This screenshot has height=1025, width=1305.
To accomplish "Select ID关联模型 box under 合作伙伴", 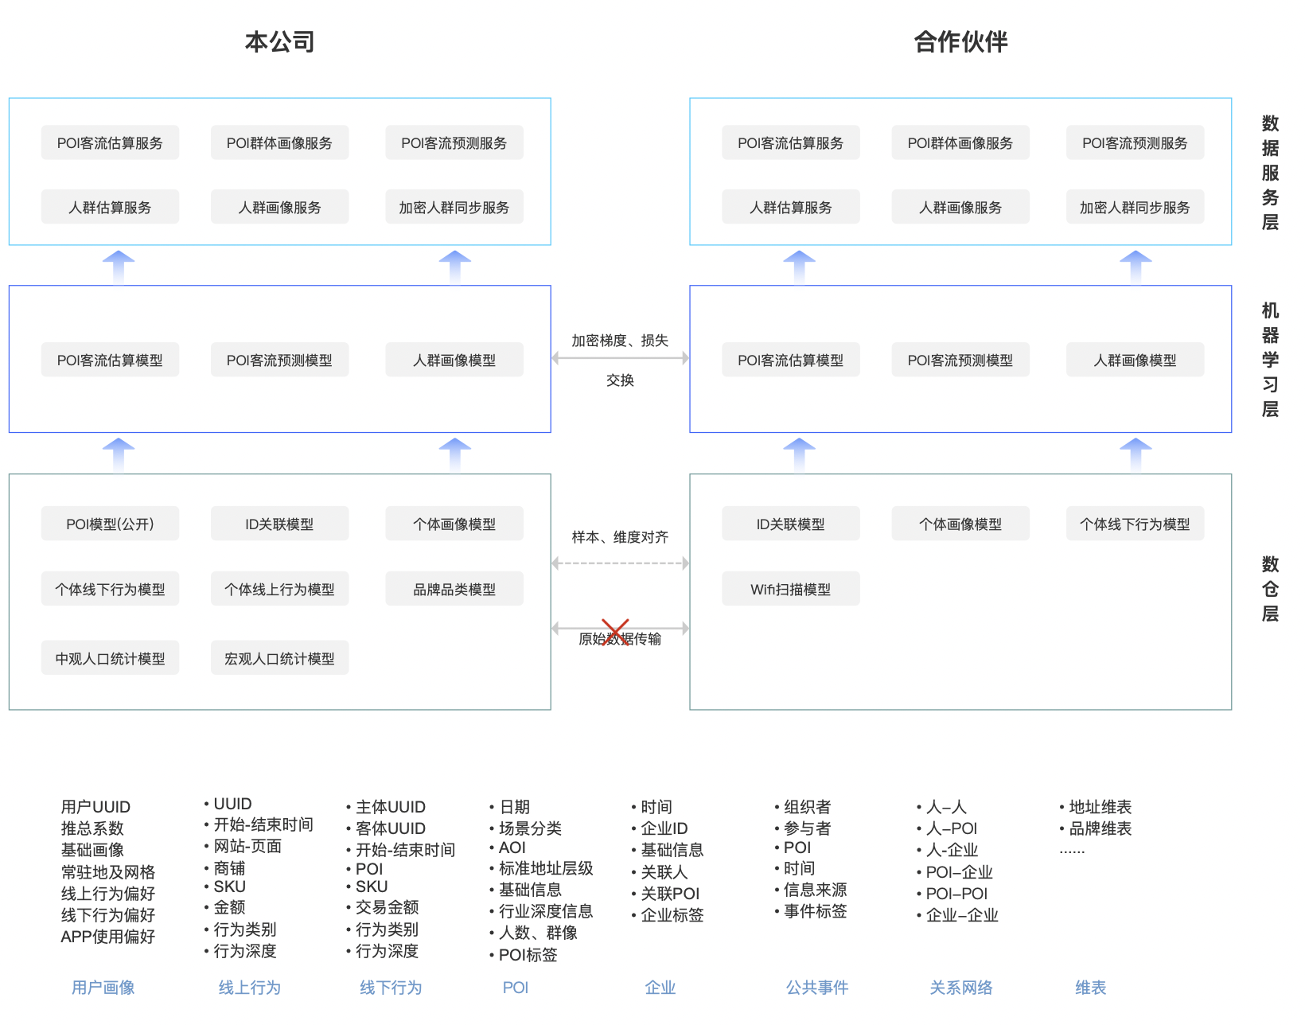I will [x=791, y=524].
